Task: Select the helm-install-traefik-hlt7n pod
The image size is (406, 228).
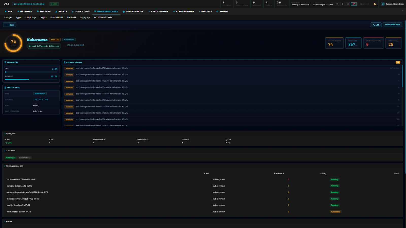Action: [202, 212]
